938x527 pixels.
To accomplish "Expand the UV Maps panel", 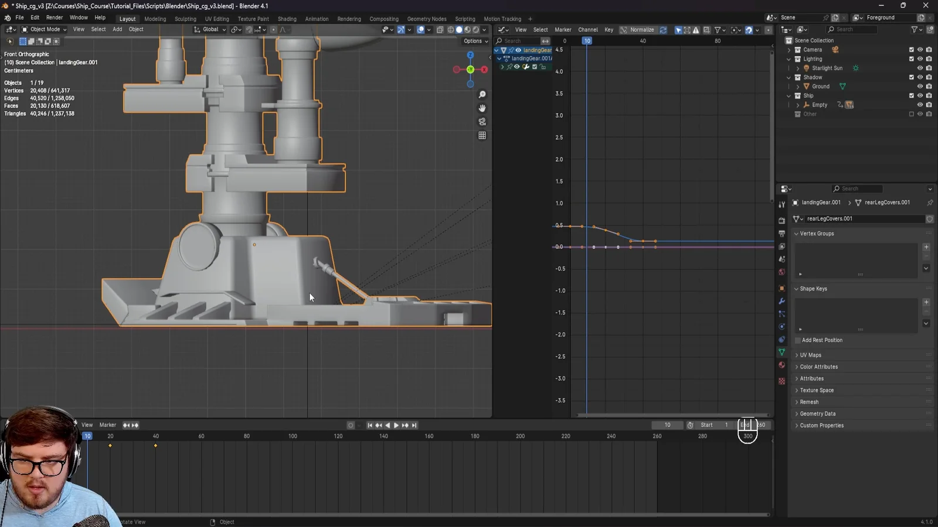I will [x=810, y=355].
